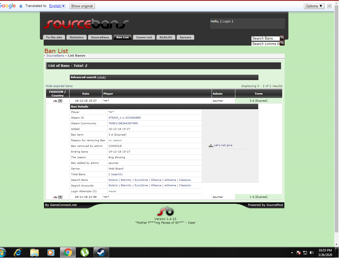345x276 pixels.
Task: Expand the Advanced search panel
Action: point(164,77)
